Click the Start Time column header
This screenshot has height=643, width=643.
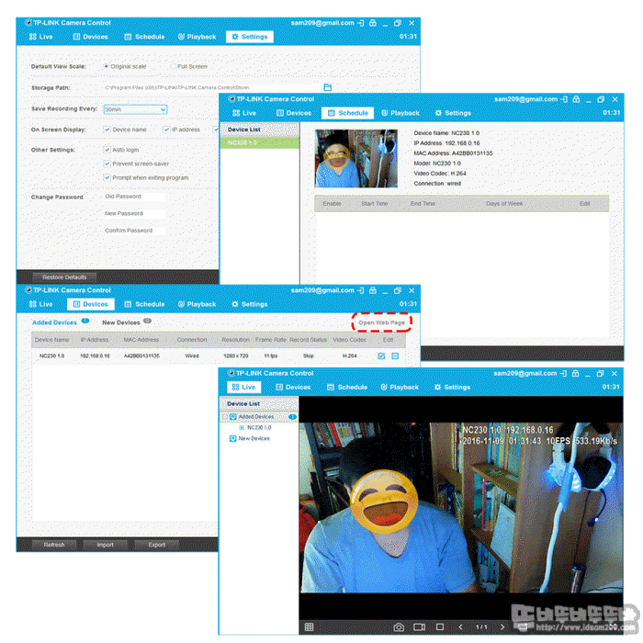coord(375,203)
